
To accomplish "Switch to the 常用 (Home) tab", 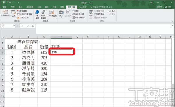I will (13, 7).
